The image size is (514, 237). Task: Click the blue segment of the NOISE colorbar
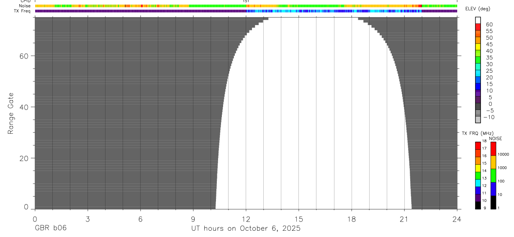(x=493, y=189)
